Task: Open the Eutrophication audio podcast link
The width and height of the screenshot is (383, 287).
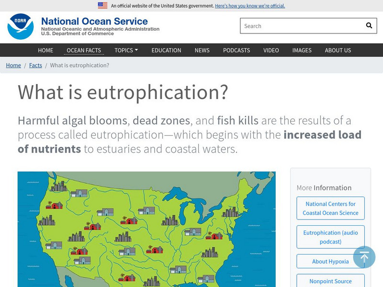Action: pyautogui.click(x=330, y=236)
